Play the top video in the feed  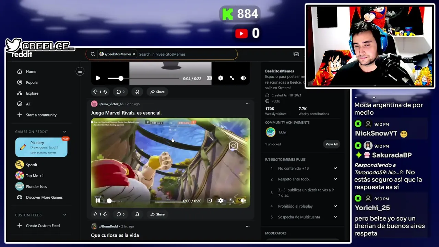[98, 78]
